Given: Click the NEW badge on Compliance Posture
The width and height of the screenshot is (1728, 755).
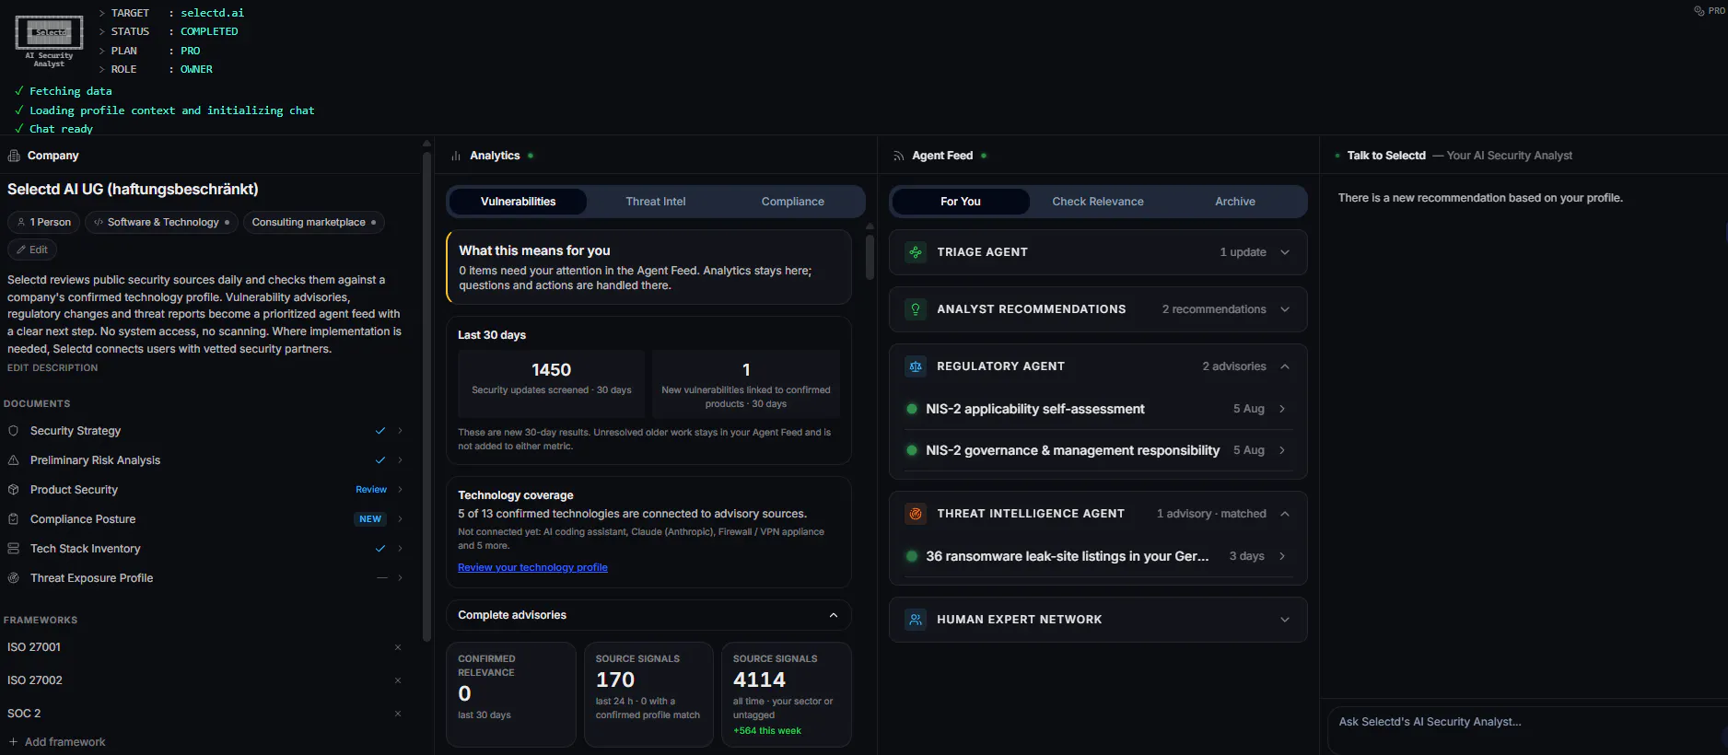Looking at the screenshot, I should click(370, 519).
